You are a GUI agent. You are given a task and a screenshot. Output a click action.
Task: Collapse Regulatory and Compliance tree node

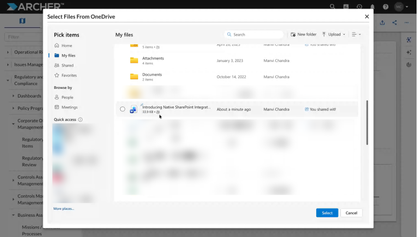pos(8,80)
